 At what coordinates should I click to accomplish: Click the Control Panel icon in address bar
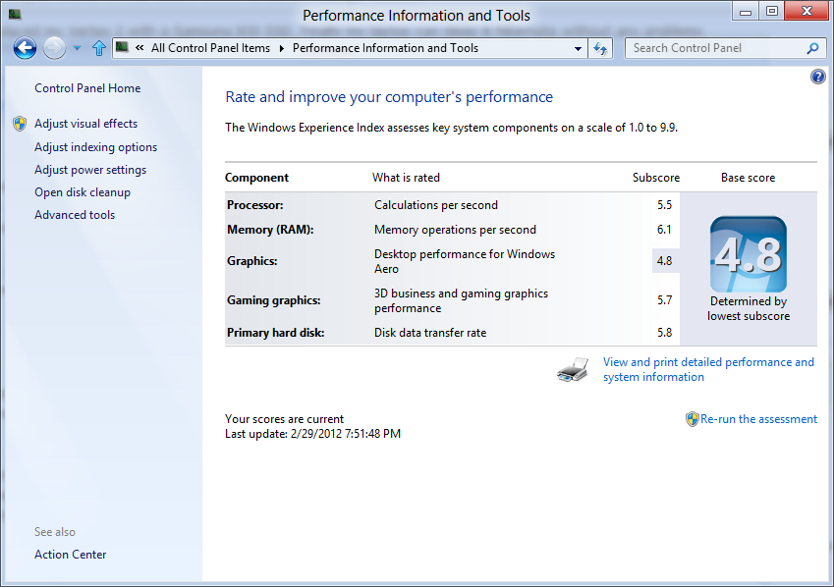[123, 47]
